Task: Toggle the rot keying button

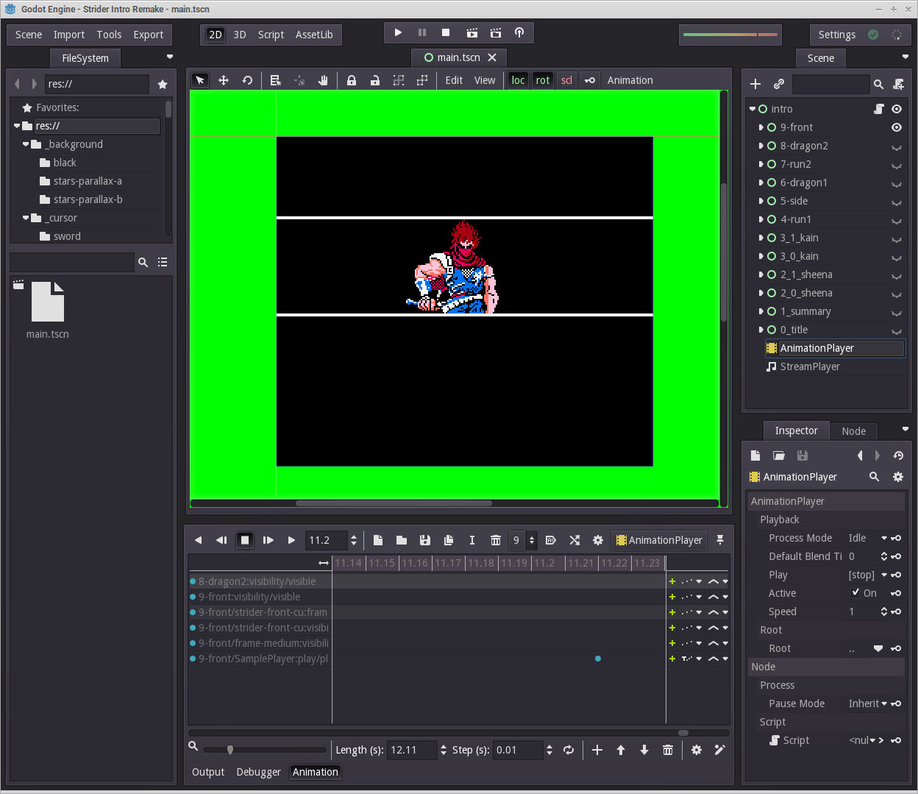Action: [x=543, y=80]
